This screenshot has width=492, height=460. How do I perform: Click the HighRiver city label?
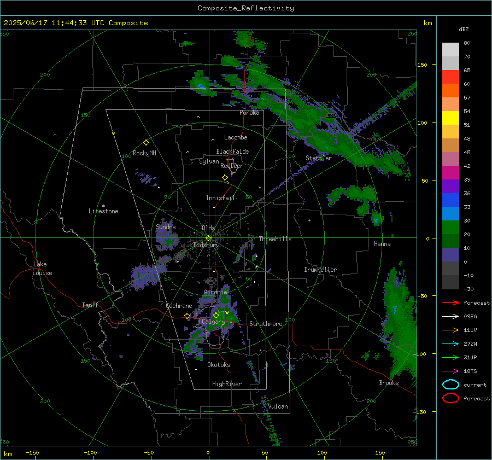pos(227,384)
